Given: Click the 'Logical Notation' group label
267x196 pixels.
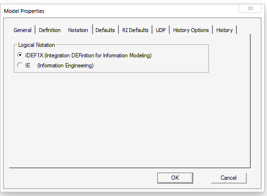Looking at the screenshot, I should click(x=36, y=45).
